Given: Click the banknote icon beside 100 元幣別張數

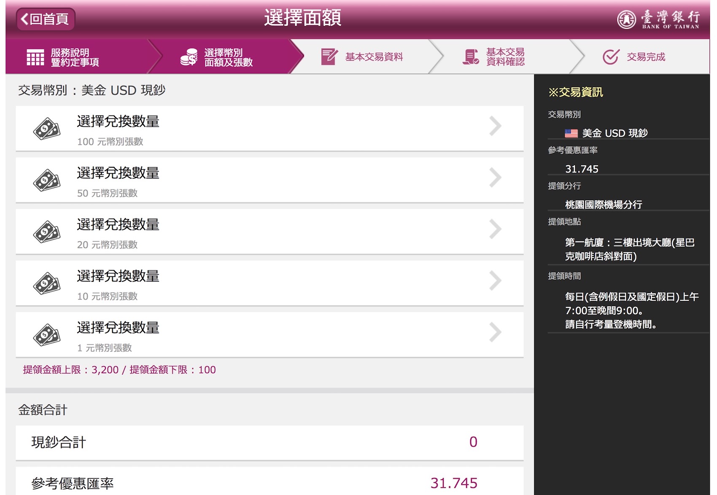Looking at the screenshot, I should pyautogui.click(x=47, y=129).
